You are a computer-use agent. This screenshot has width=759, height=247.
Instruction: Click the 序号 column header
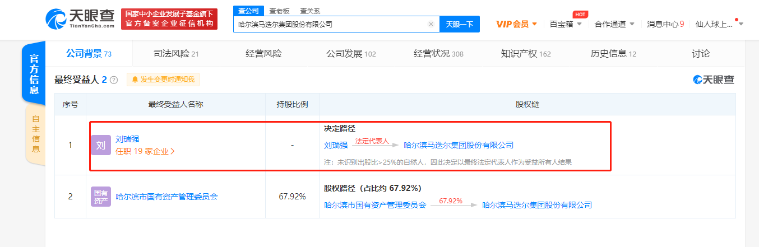click(x=70, y=104)
